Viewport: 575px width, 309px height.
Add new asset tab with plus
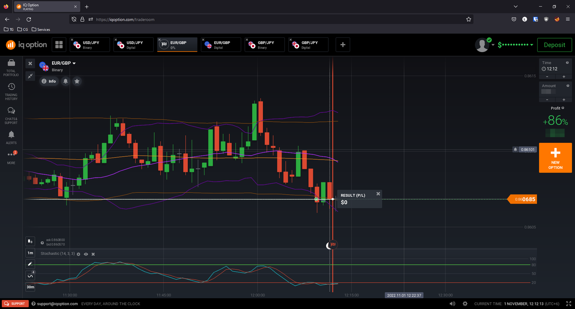[343, 45]
